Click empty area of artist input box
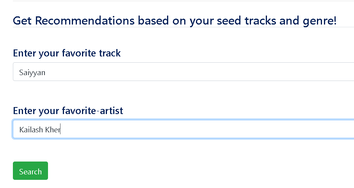354x188 pixels. [203, 129]
